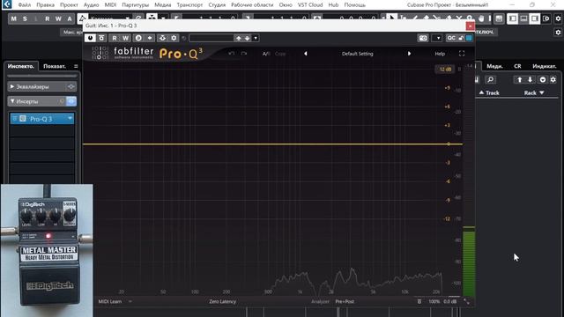The width and height of the screenshot is (564, 317).
Task: Redo in FabFilter Pro-Q 3
Action: point(244,54)
